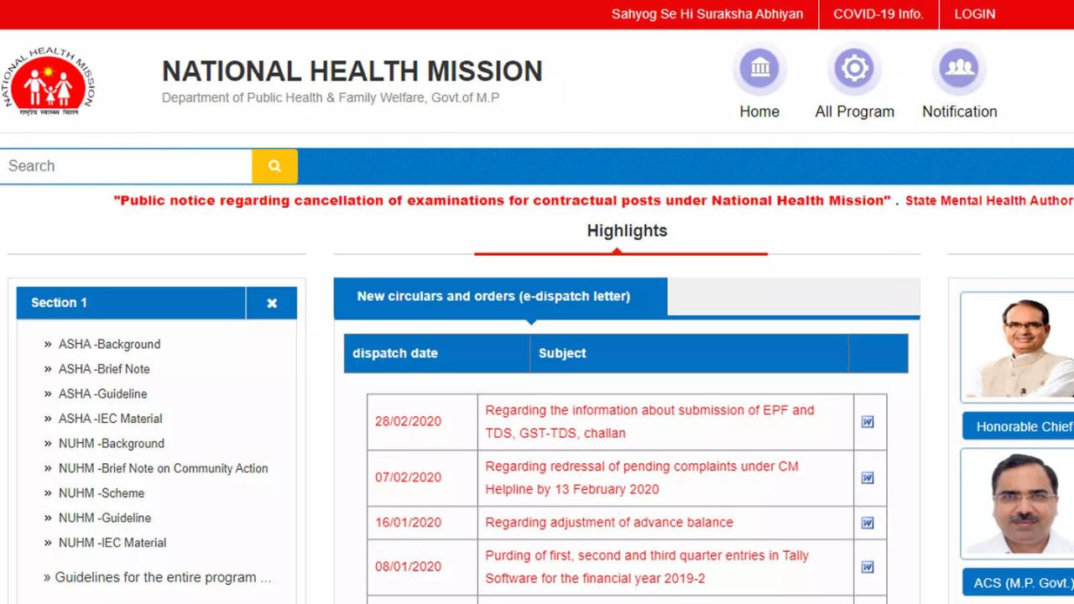Viewport: 1074px width, 604px height.
Task: Click Notification label text
Action: click(959, 112)
